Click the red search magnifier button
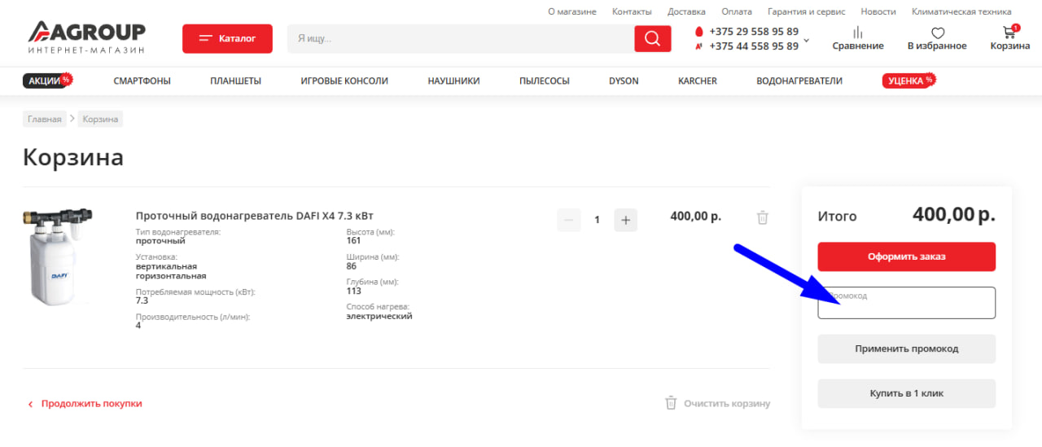The height and width of the screenshot is (447, 1042). (653, 38)
